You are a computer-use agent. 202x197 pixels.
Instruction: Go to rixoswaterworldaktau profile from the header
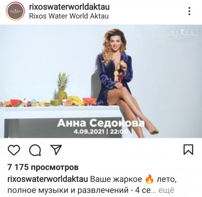click(x=69, y=7)
